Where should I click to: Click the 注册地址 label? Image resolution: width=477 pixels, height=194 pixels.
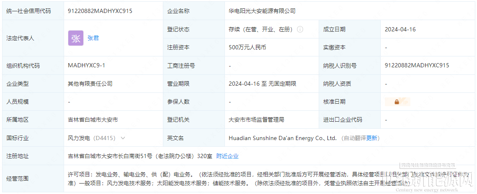click(x=18, y=156)
